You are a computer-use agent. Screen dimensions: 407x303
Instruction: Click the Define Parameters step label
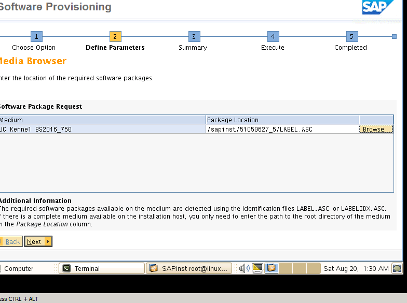coord(115,48)
